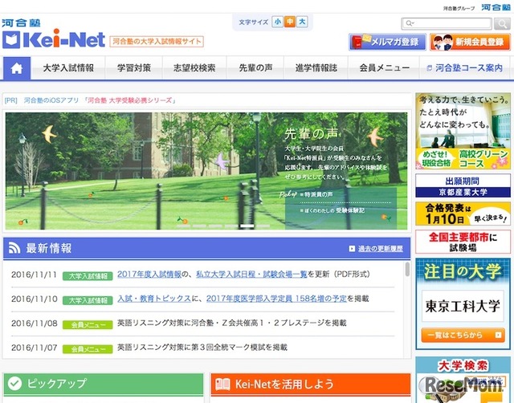Click the ピックアップ section header
Viewport: 514px width, 403px height.
(104, 384)
